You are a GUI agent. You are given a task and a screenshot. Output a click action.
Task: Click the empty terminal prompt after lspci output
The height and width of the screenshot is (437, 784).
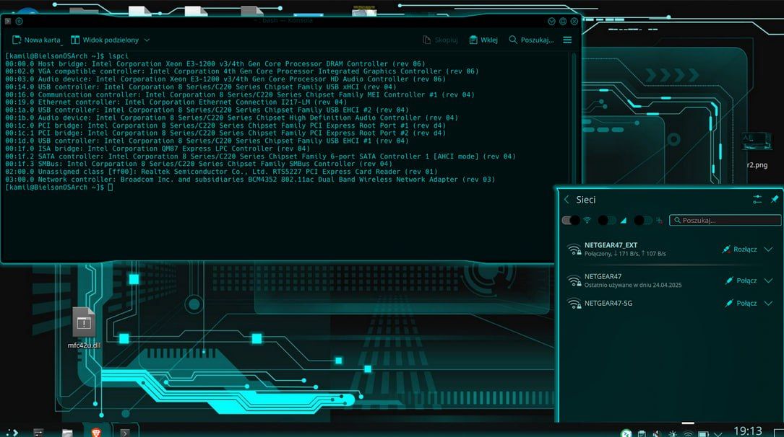[x=59, y=187]
